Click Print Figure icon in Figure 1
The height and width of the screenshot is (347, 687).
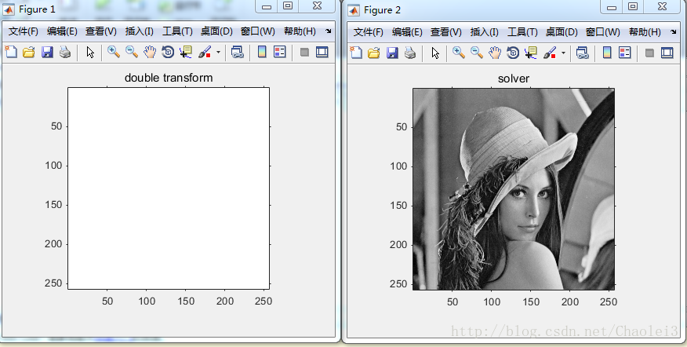[65, 53]
